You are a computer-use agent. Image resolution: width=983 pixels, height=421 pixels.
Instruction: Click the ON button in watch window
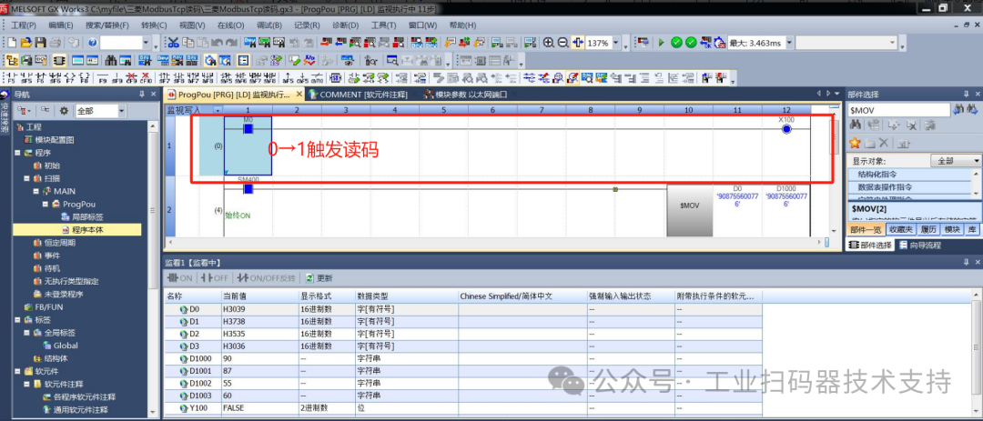point(180,277)
